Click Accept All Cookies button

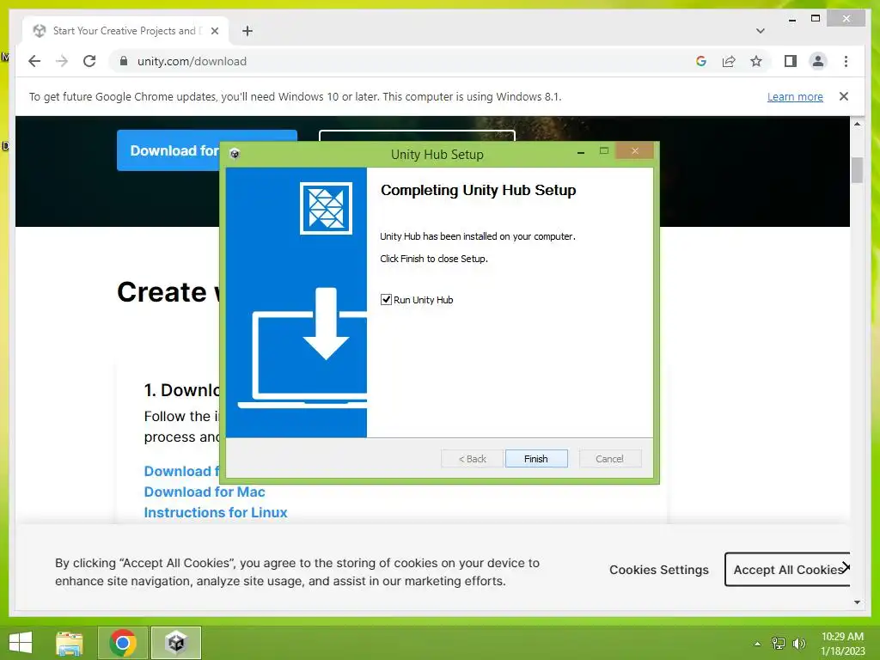[x=787, y=570]
